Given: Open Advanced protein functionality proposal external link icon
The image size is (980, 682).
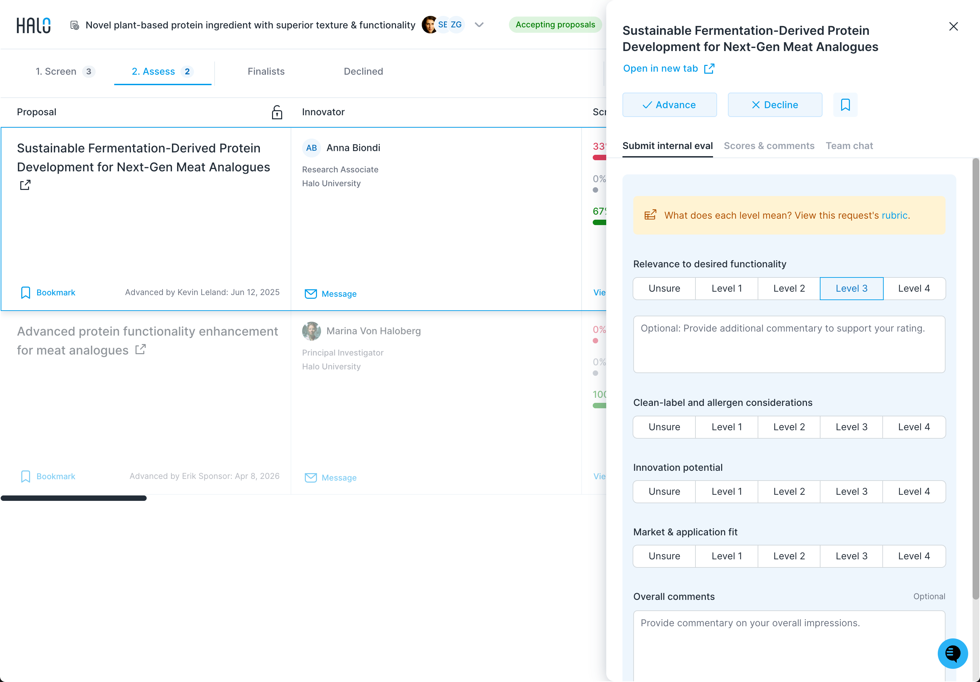Looking at the screenshot, I should 141,349.
